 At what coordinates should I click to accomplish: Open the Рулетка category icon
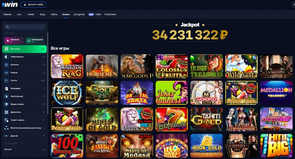click(6, 65)
